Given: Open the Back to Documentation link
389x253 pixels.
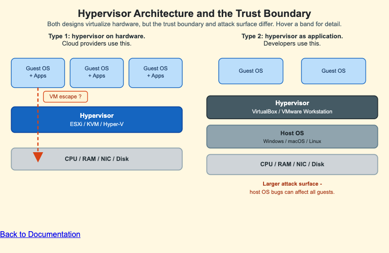Looking at the screenshot, I should [x=40, y=234].
